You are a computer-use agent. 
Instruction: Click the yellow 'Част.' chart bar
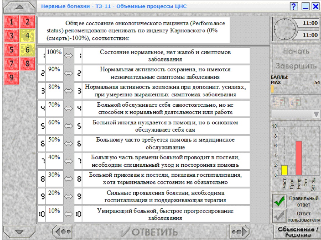point(284,170)
